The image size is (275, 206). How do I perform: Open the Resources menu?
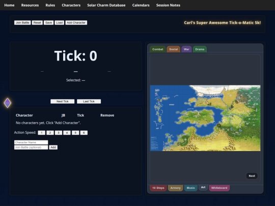pyautogui.click(x=30, y=5)
